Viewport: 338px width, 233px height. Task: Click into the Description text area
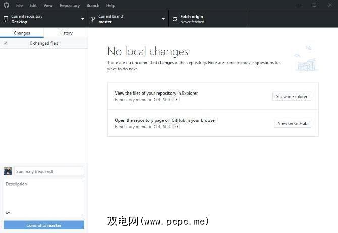coord(44,195)
